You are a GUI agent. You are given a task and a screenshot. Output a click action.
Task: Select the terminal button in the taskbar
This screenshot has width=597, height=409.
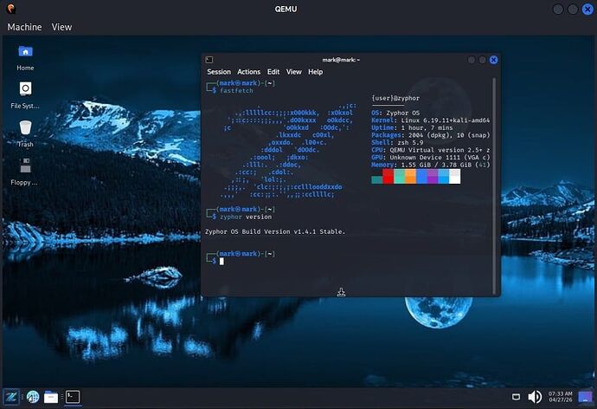[73, 397]
